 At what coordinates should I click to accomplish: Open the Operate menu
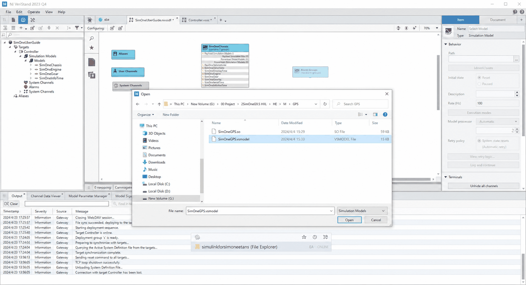coord(34,12)
